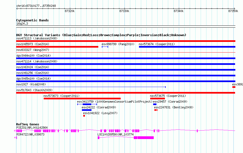Open LOC100289580|NR_103774 gene label
The width and height of the screenshot is (243, 153).
point(115,134)
